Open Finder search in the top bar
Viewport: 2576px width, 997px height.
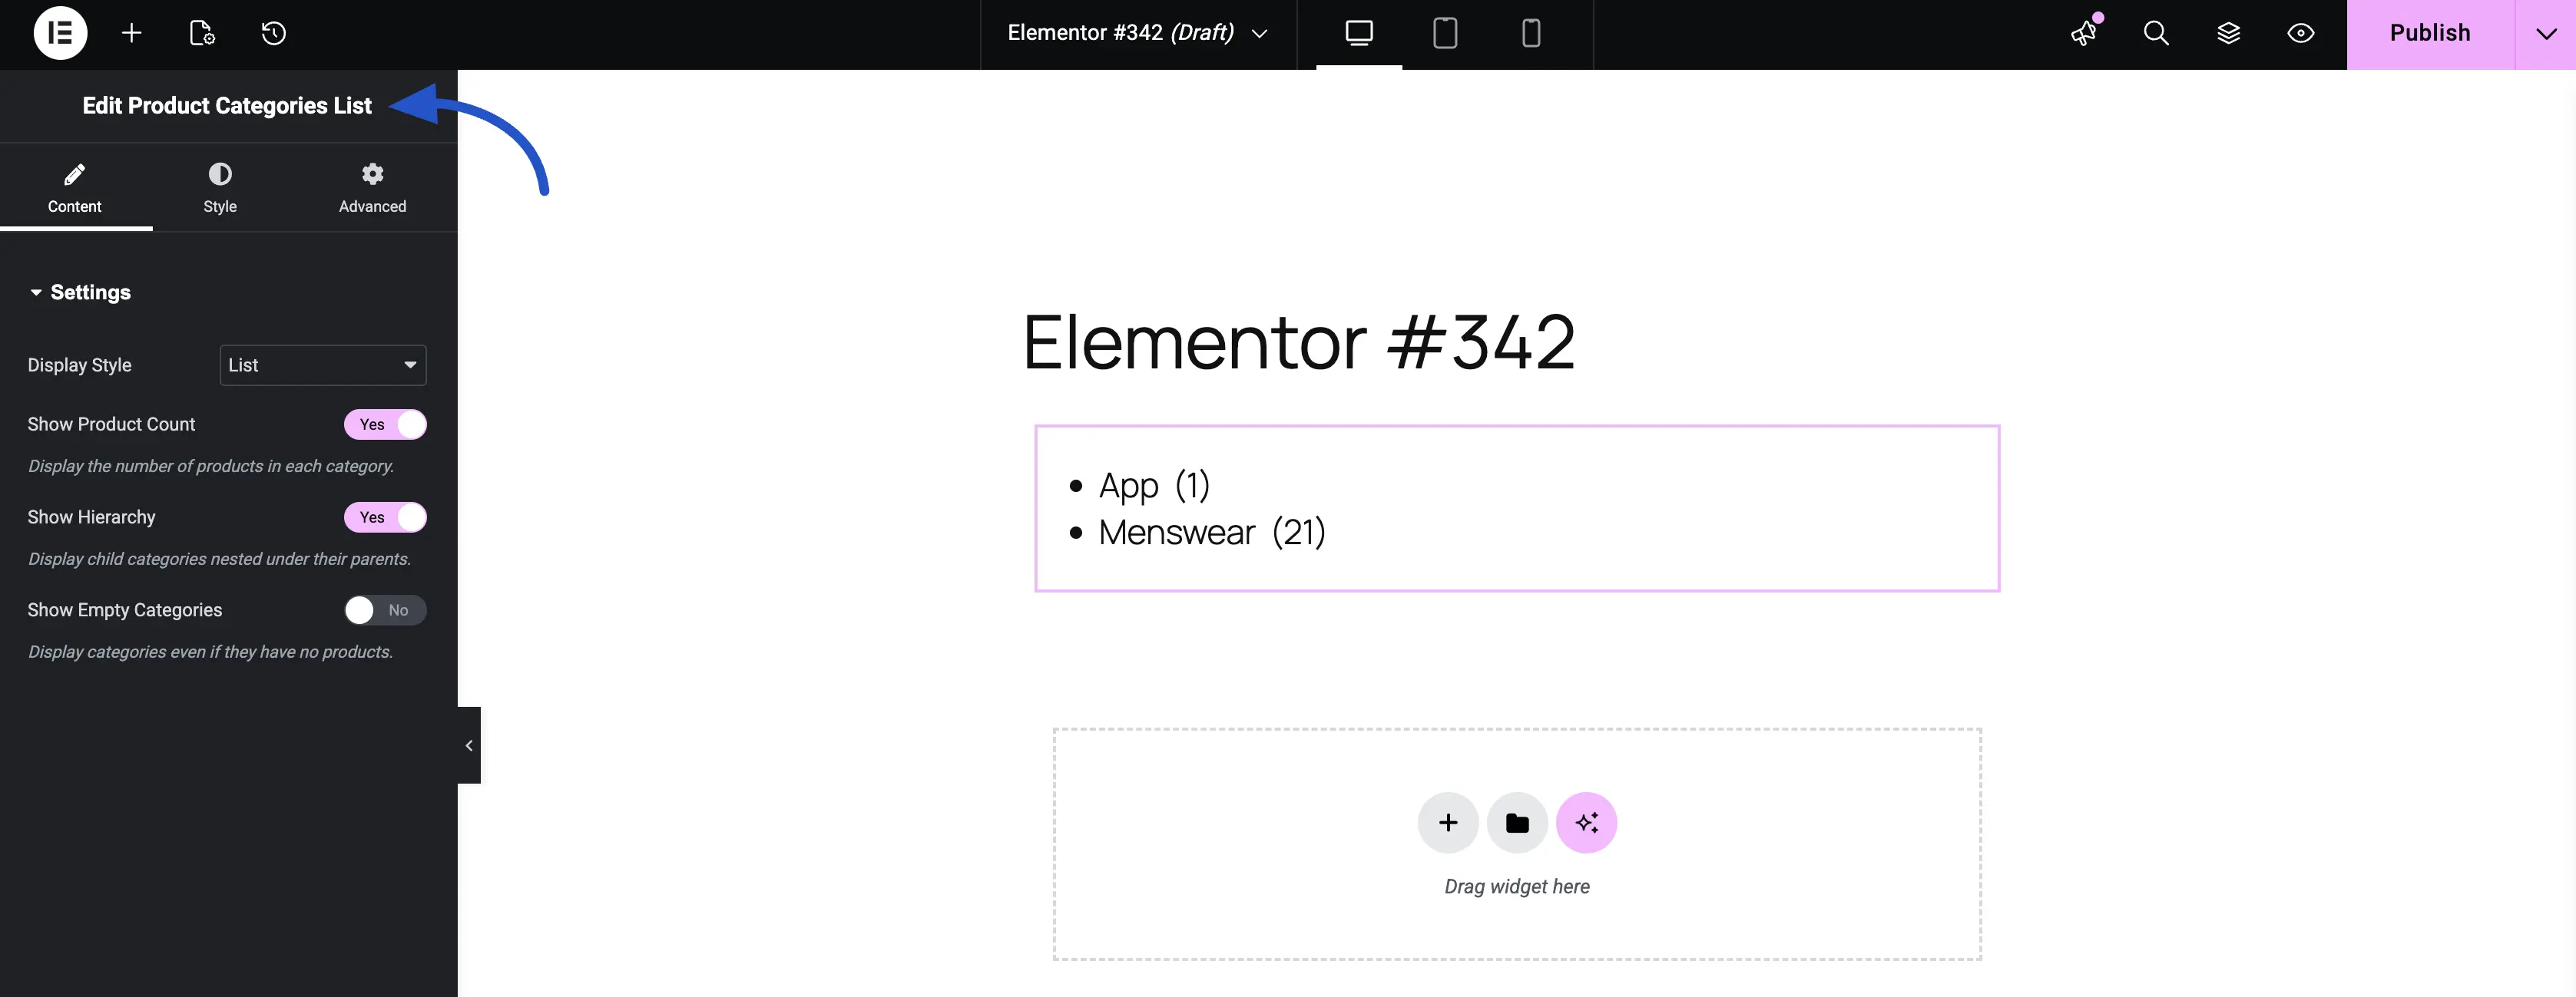(x=2156, y=33)
